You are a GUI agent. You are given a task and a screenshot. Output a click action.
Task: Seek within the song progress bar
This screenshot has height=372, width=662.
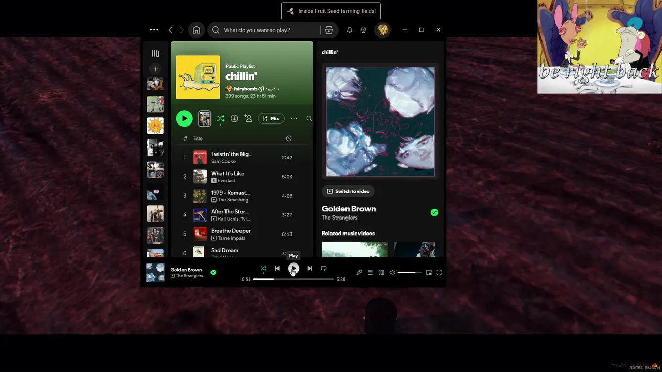[x=293, y=279]
